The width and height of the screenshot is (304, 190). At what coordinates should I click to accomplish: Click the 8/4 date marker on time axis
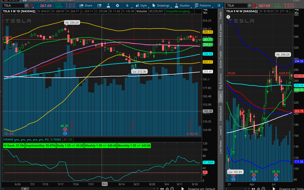[x=105, y=184]
